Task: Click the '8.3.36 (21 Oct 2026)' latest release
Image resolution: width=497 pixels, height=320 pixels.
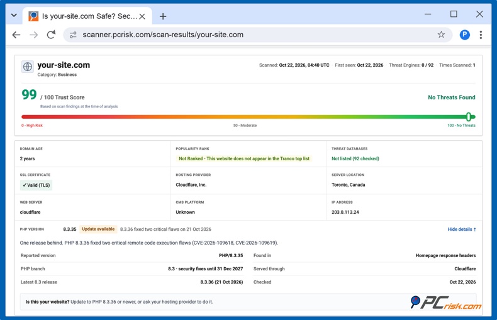Action: [221, 282]
